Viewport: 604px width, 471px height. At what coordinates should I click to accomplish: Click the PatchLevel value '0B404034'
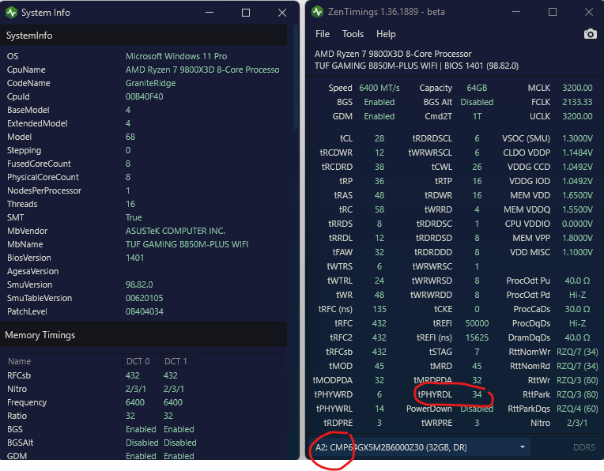145,311
